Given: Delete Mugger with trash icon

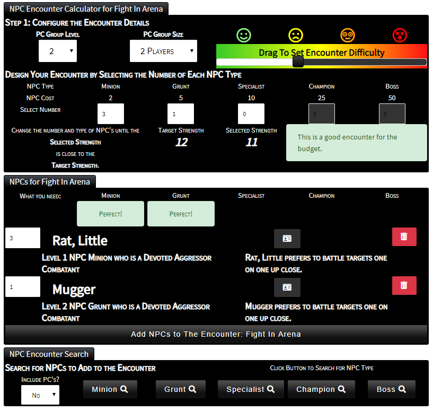Looking at the screenshot, I should pyautogui.click(x=404, y=285).
